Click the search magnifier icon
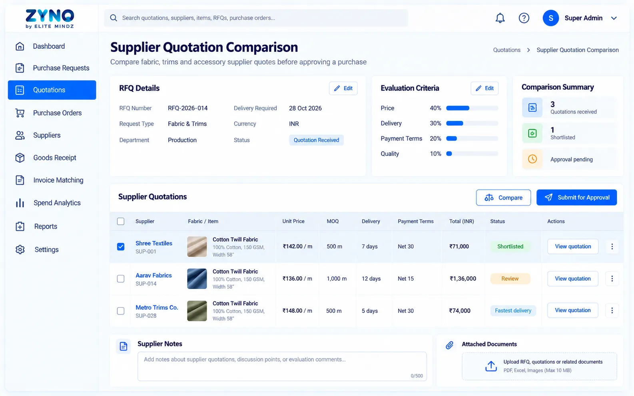This screenshot has width=634, height=396. click(114, 18)
